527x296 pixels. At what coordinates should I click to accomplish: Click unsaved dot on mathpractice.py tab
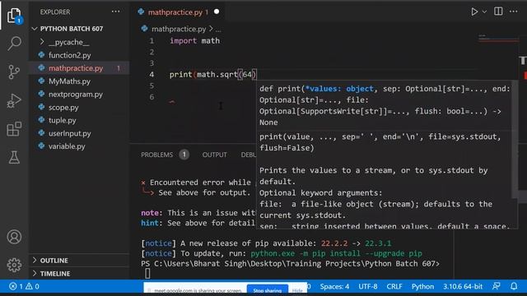(217, 12)
